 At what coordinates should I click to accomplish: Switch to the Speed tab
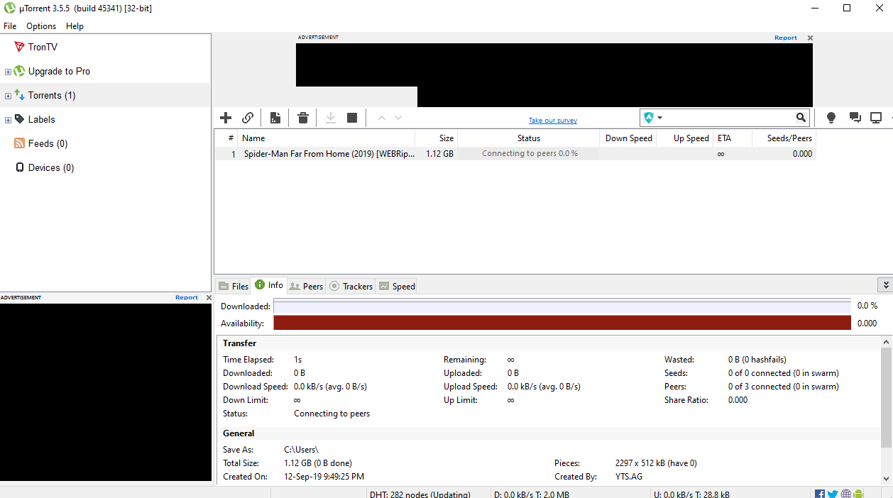click(397, 286)
